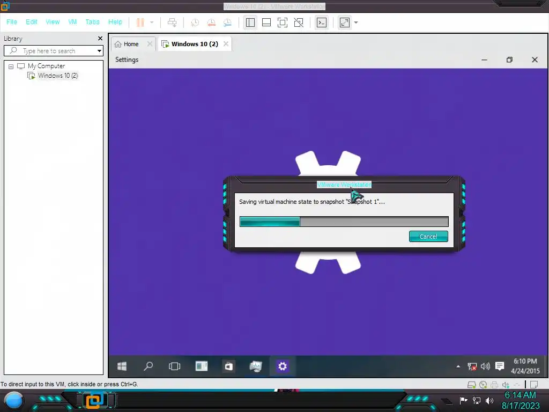The height and width of the screenshot is (412, 549).
Task: Close the Library panel
Action: pos(100,38)
